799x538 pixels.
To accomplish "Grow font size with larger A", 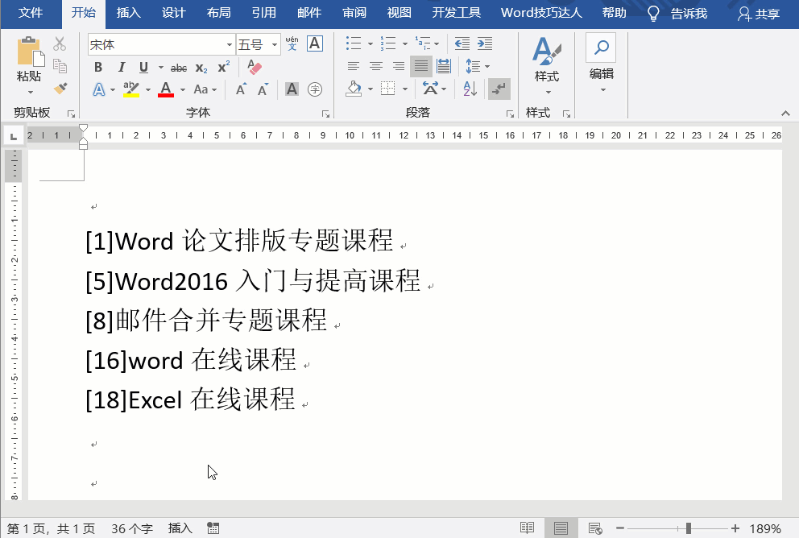I will pos(242,89).
